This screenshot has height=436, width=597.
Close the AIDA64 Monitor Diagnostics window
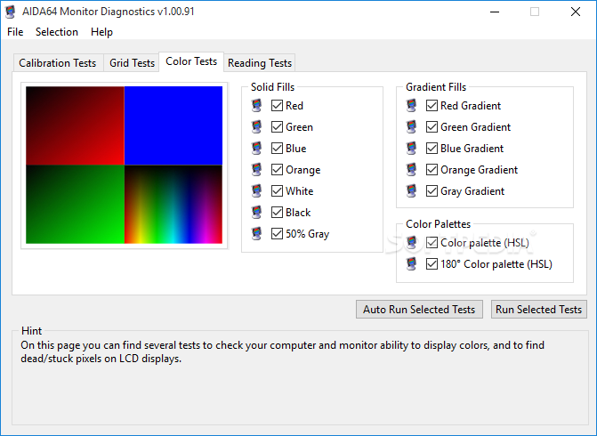click(x=576, y=12)
